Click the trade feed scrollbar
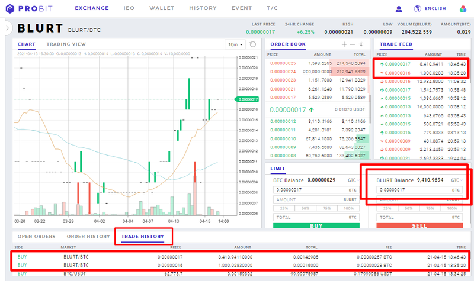Screen dimensions: 474x281 click(469, 71)
